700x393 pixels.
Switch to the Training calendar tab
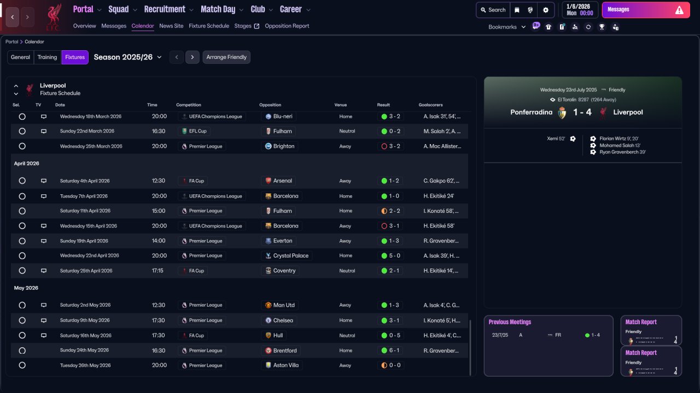tap(47, 57)
